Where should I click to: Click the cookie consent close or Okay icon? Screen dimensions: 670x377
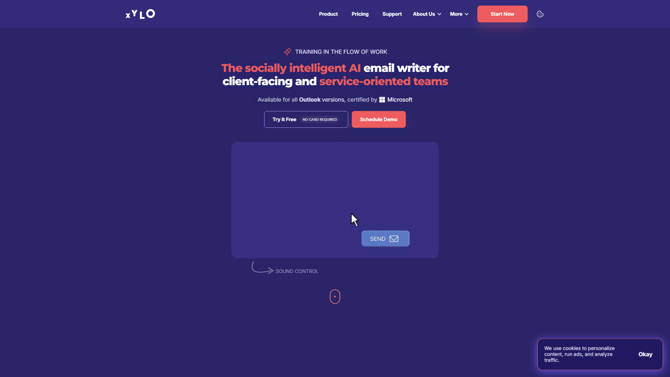click(x=645, y=354)
